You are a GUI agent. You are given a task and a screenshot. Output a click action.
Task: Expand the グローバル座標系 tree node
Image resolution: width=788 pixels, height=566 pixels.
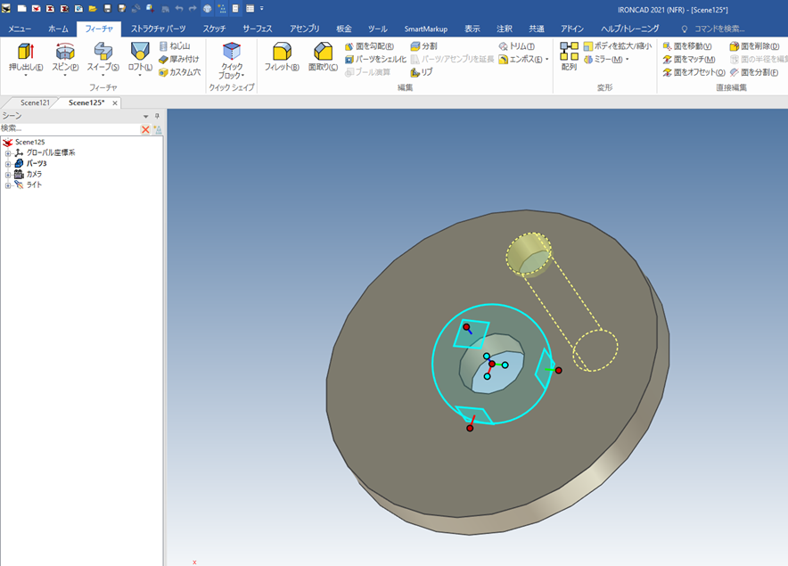coord(8,153)
